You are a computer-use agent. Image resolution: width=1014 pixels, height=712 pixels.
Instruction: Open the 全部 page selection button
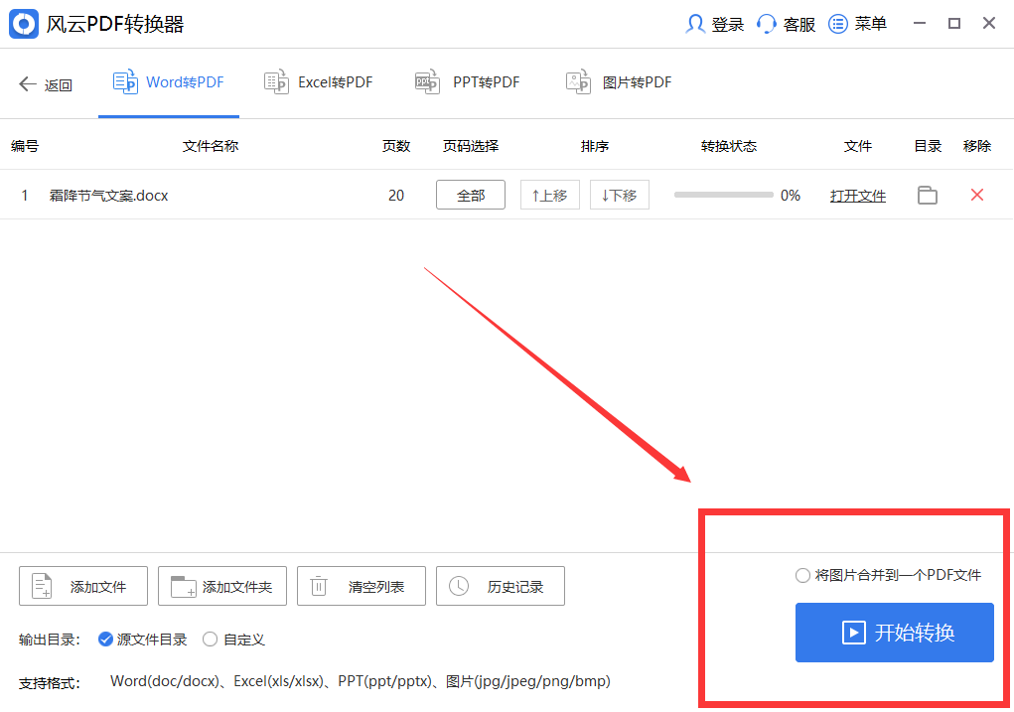(x=471, y=195)
